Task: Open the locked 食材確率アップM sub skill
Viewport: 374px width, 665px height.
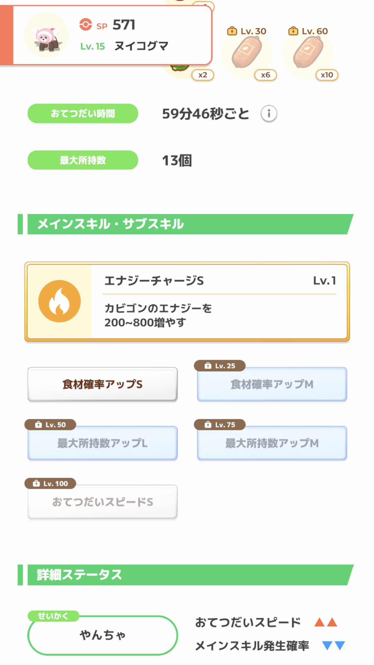Action: (x=272, y=384)
